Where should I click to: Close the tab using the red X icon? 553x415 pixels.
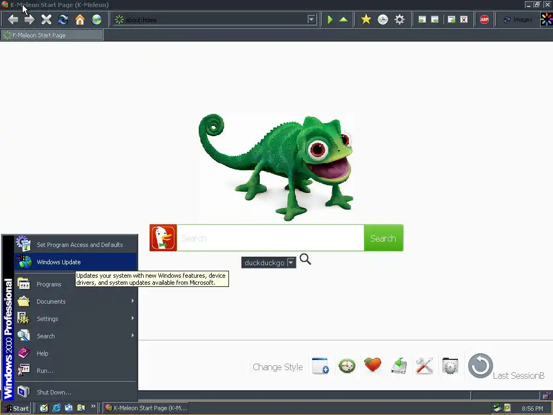click(x=464, y=19)
